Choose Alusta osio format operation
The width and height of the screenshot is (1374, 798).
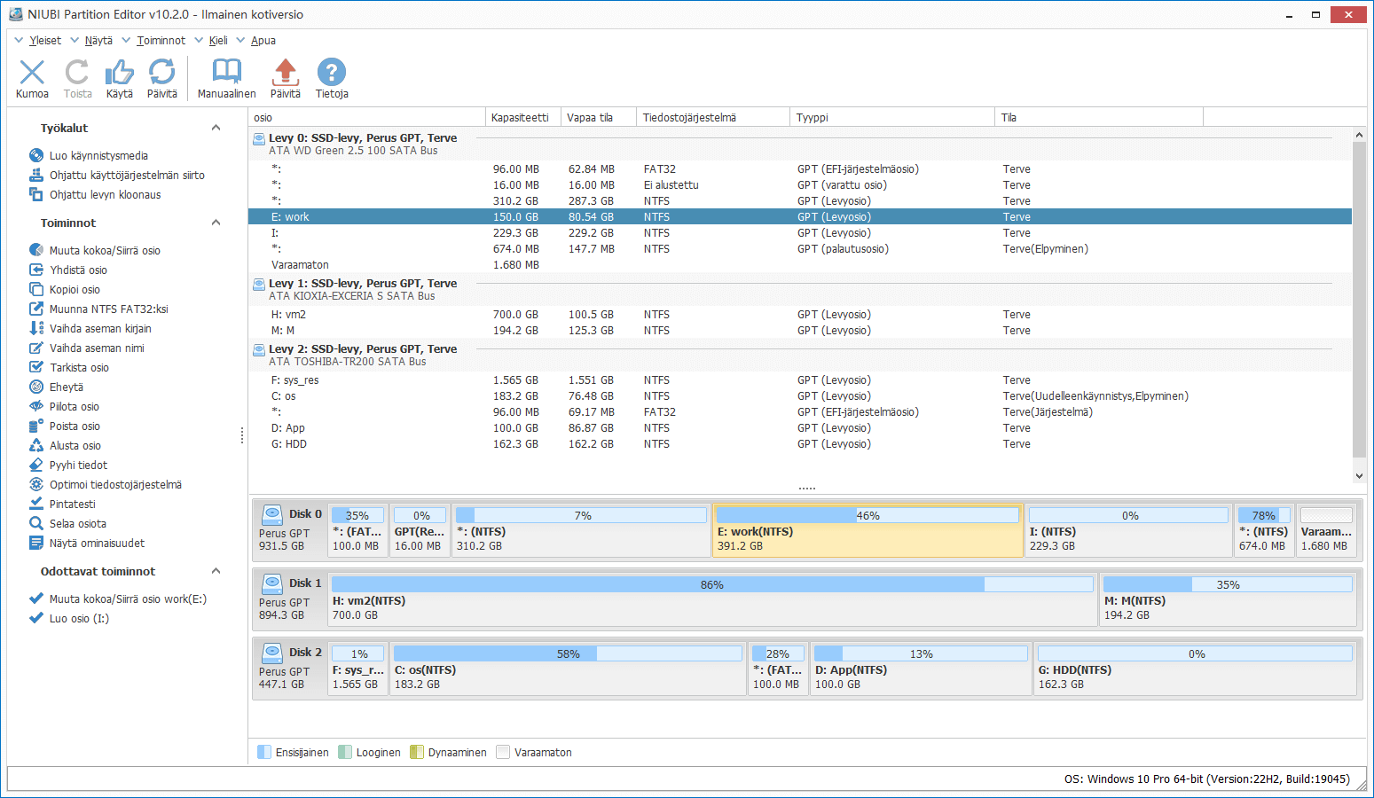pos(75,446)
